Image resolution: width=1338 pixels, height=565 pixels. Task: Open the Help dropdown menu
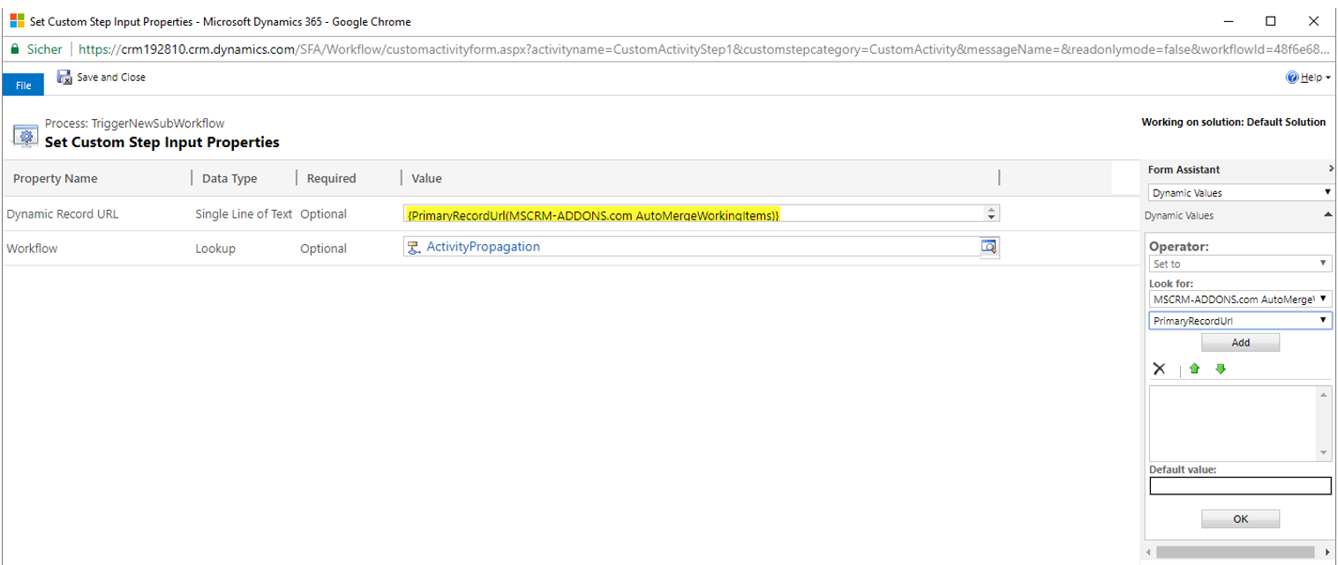click(x=1309, y=78)
